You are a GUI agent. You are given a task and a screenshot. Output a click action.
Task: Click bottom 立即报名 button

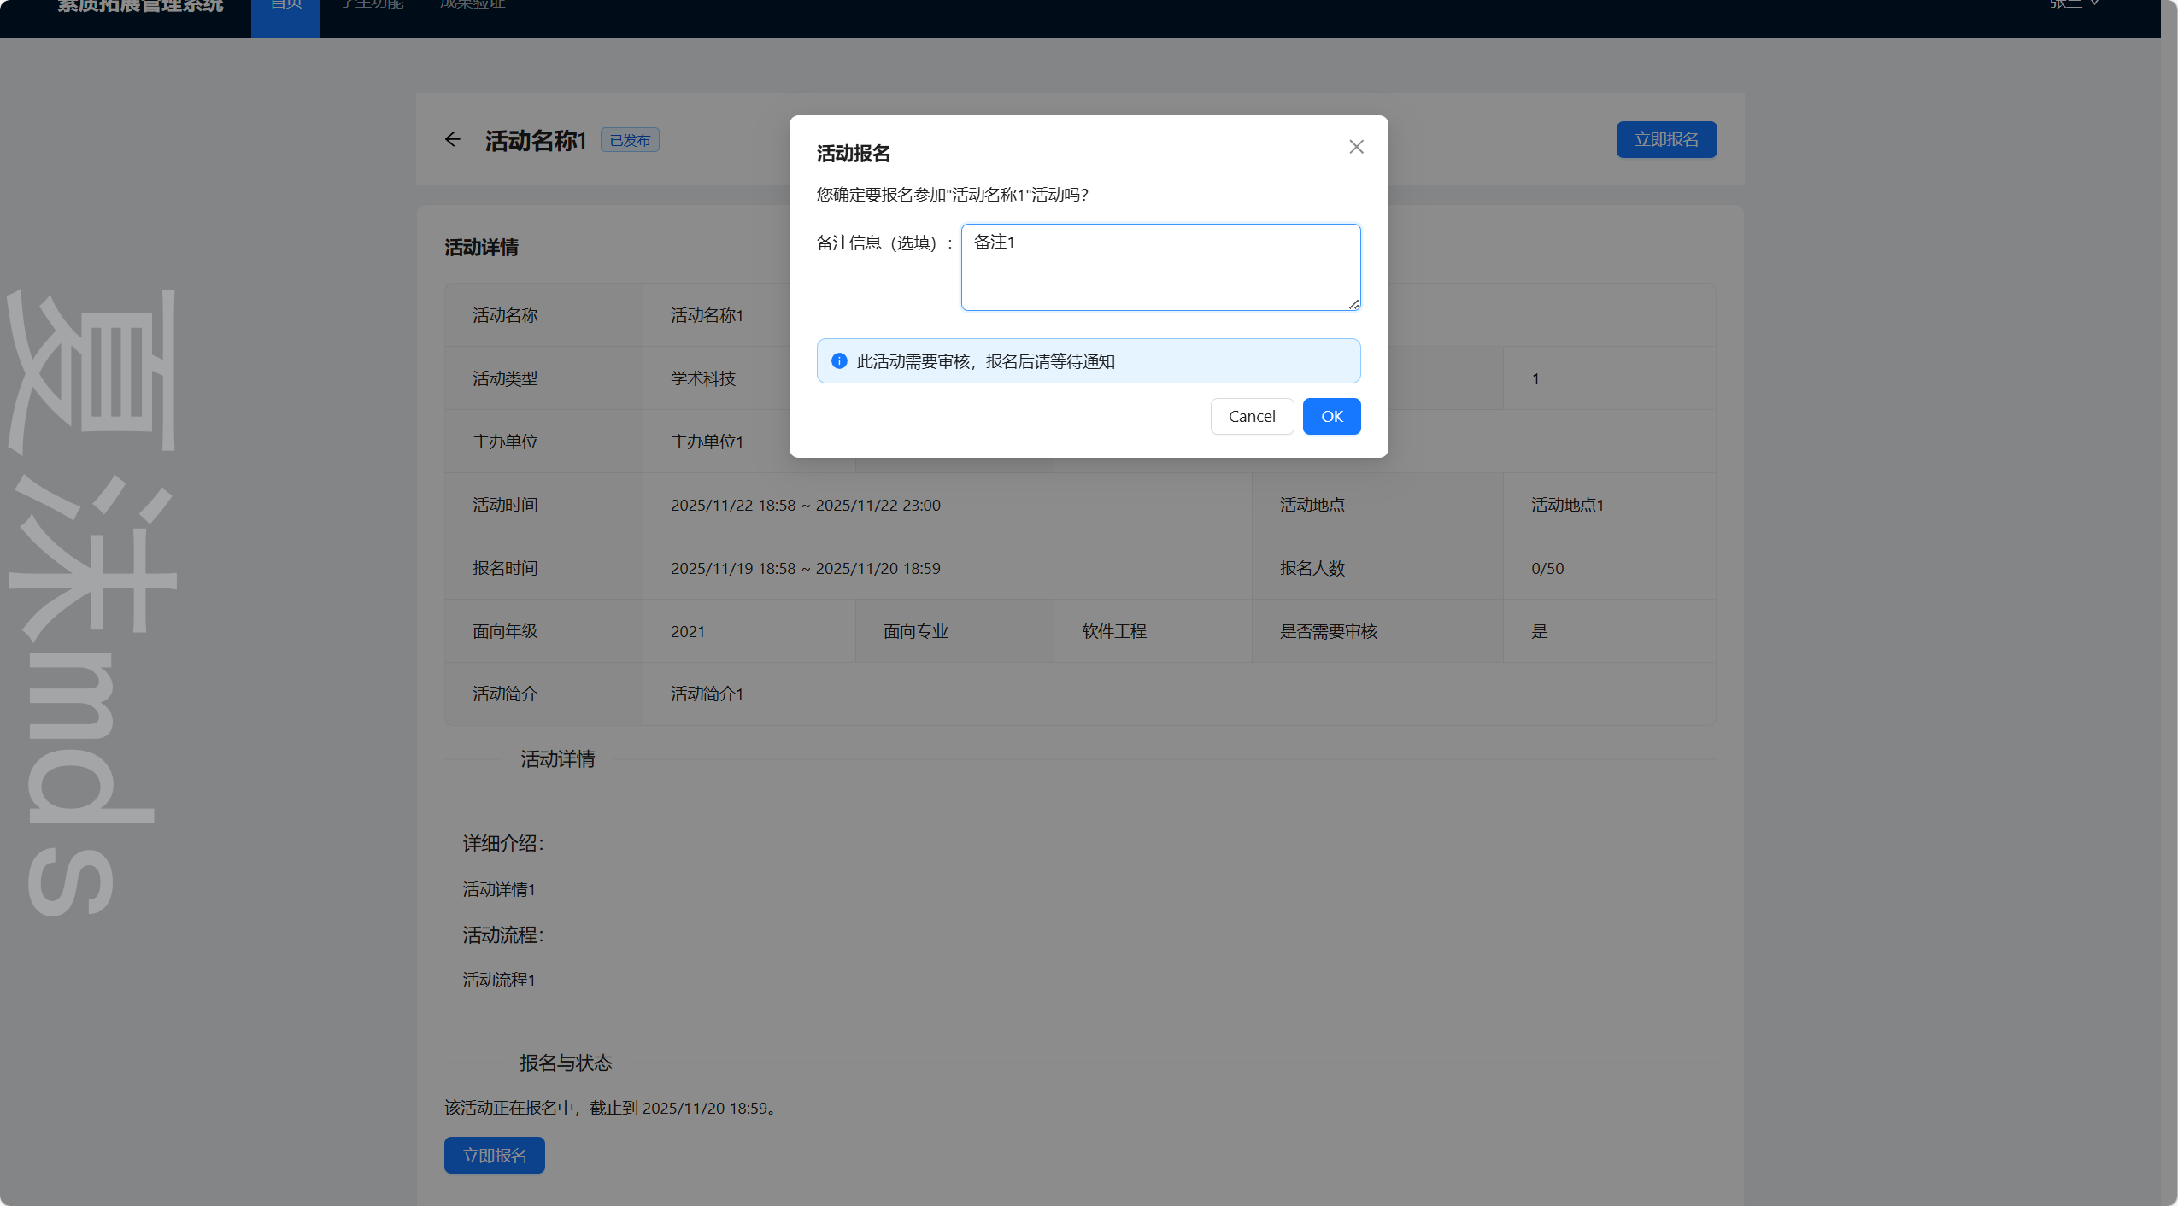coord(494,1155)
